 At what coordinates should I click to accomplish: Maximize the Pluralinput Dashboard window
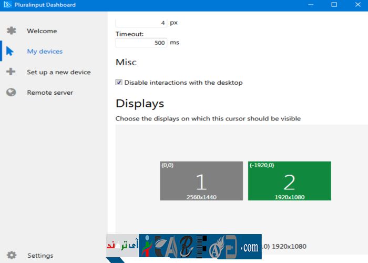(x=334, y=5)
